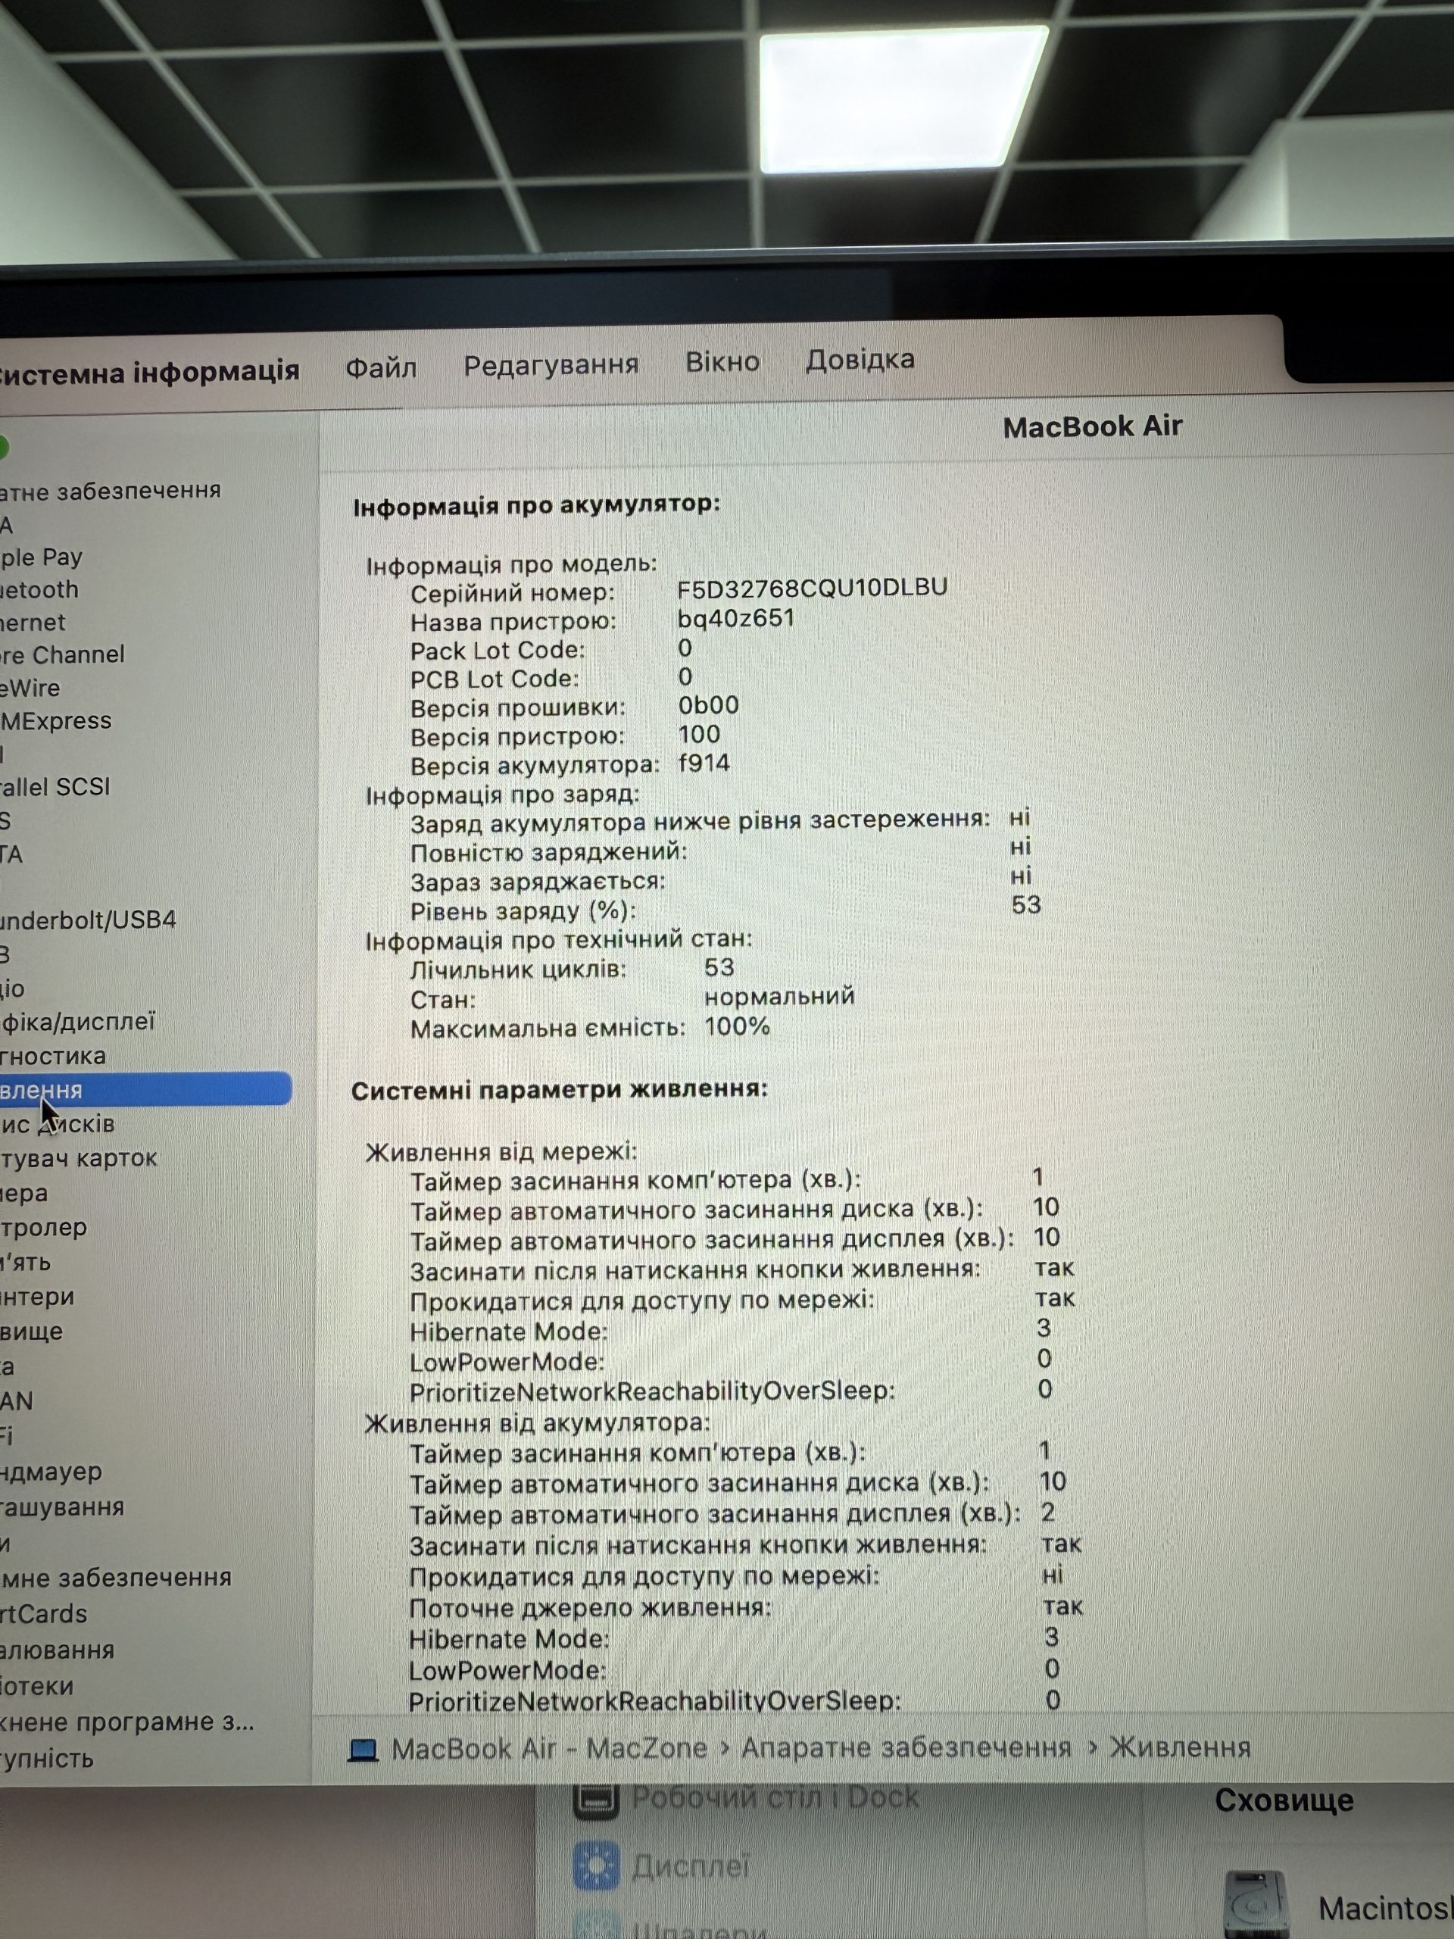1454x1939 pixels.
Task: Click the Інформація про акумулятор heading
Action: 536,505
